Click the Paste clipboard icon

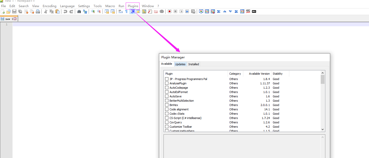coord(57,11)
